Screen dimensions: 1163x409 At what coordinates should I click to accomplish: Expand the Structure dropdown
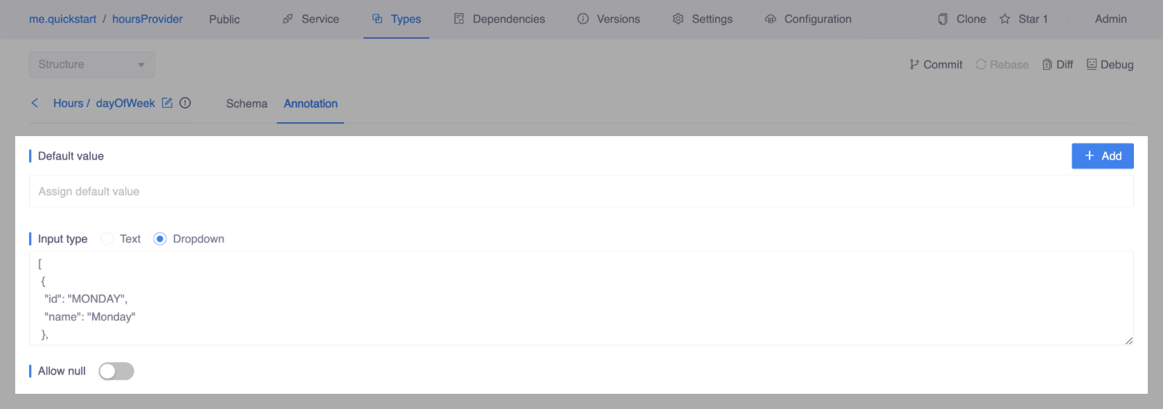pyautogui.click(x=91, y=64)
